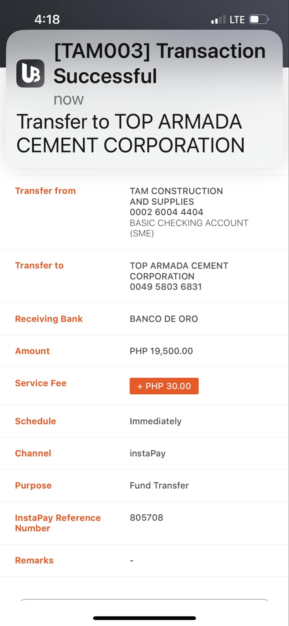
Task: Tap the orange + PHP 30.00 fee badge
Action: tap(164, 386)
